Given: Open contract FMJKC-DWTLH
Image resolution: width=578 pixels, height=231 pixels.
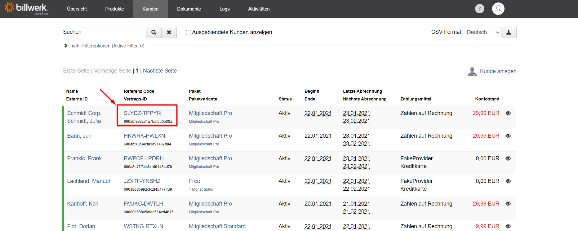Looking at the screenshot, I should 143,204.
